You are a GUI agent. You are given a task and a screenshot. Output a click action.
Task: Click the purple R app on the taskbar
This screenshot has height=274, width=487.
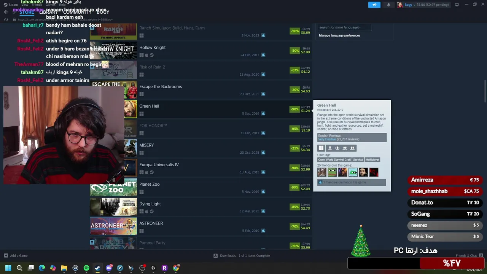pos(164,268)
